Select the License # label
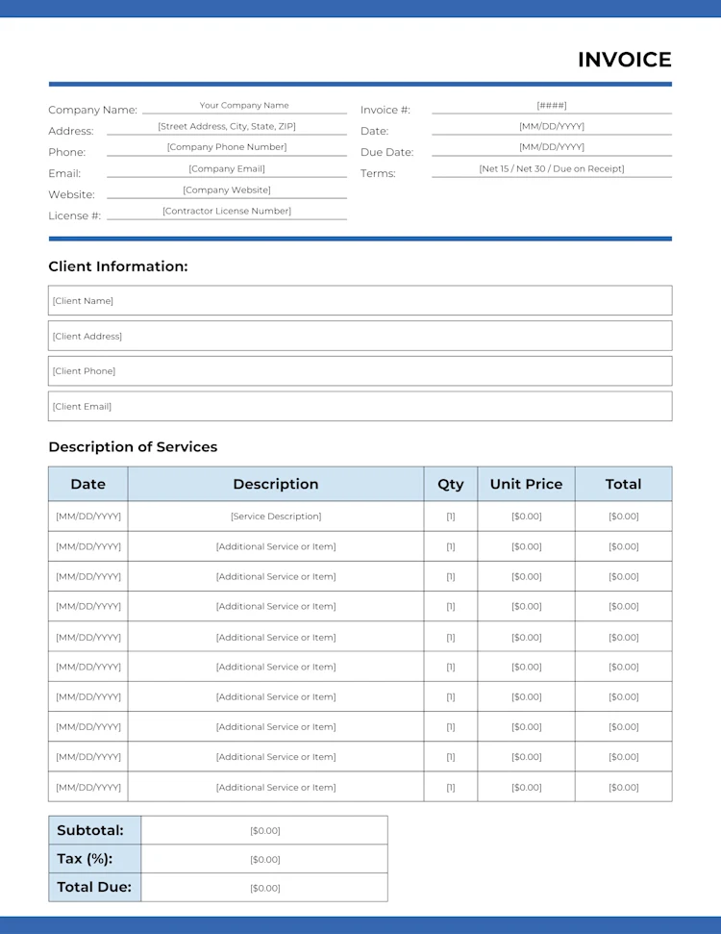This screenshot has width=721, height=934. (74, 215)
